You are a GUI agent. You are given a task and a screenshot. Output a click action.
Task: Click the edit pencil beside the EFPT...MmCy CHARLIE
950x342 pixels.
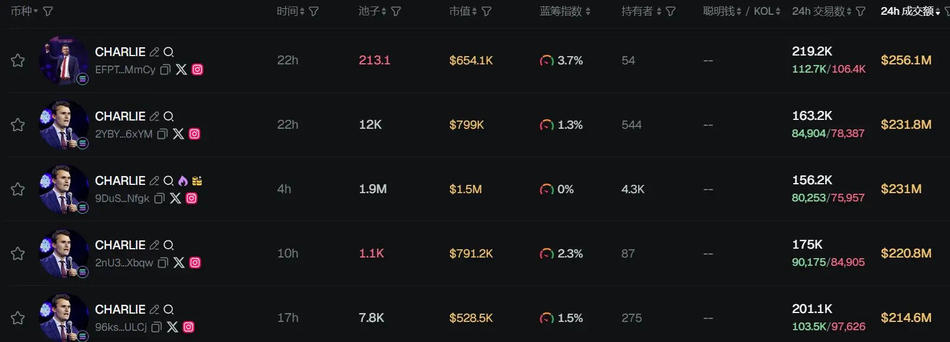pos(154,52)
